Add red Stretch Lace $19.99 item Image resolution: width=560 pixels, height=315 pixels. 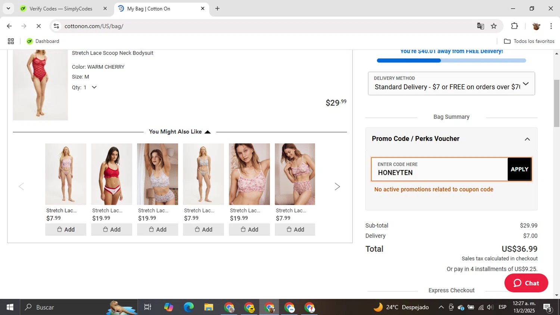point(112,229)
